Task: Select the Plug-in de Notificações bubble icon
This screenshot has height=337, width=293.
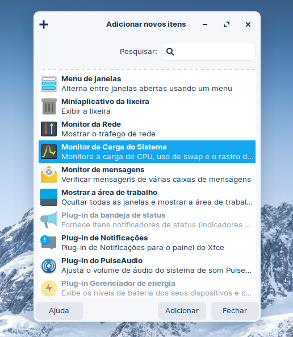Action: tap(48, 243)
